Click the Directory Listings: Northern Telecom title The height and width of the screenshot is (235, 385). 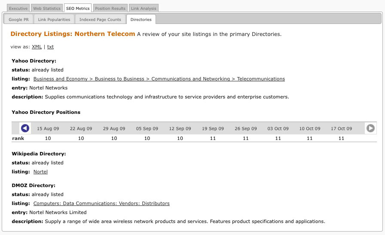coord(73,34)
